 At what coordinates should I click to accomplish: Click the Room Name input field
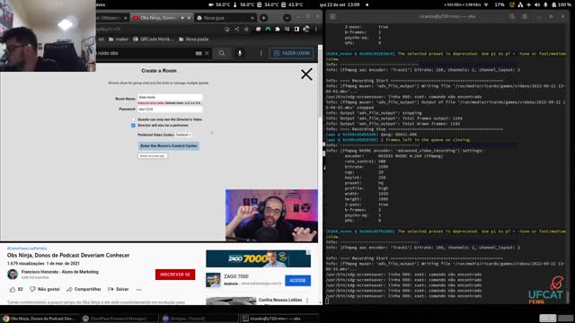click(x=170, y=97)
